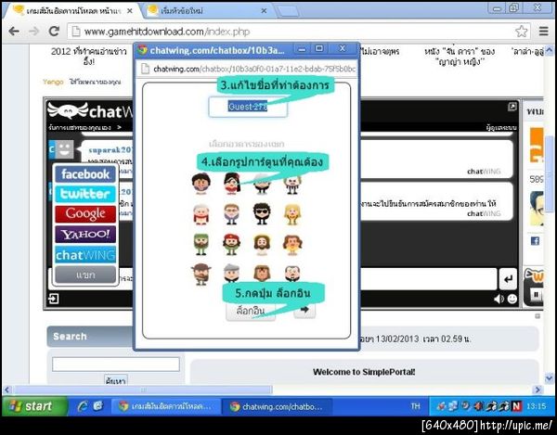The width and height of the screenshot is (557, 435).
Task: Click the 13:15 taskbar clock
Action: pyautogui.click(x=536, y=406)
